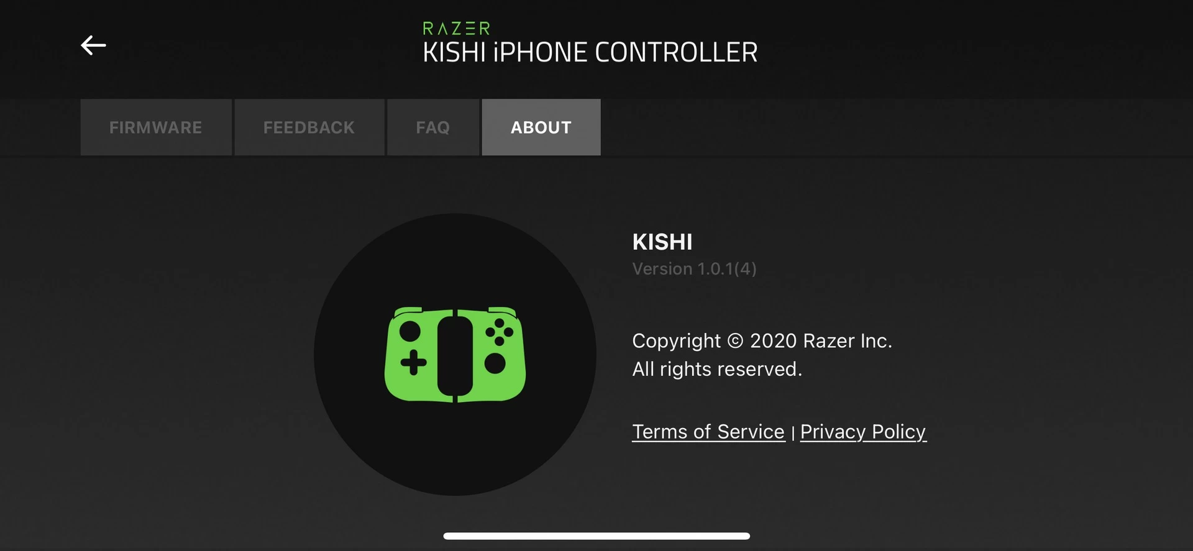Click the Version 1.0.1(4) text
This screenshot has width=1193, height=551.
[694, 269]
